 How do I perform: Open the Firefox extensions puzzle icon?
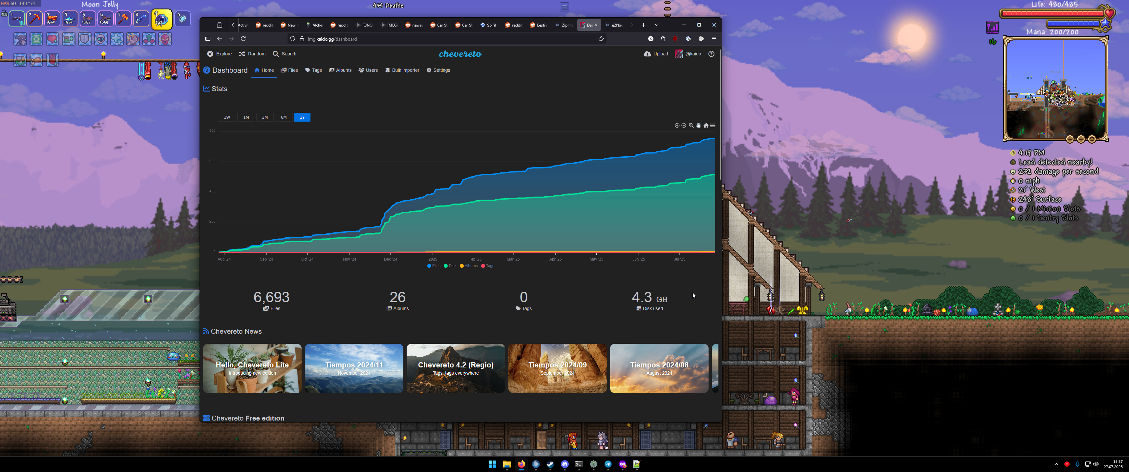pos(663,39)
